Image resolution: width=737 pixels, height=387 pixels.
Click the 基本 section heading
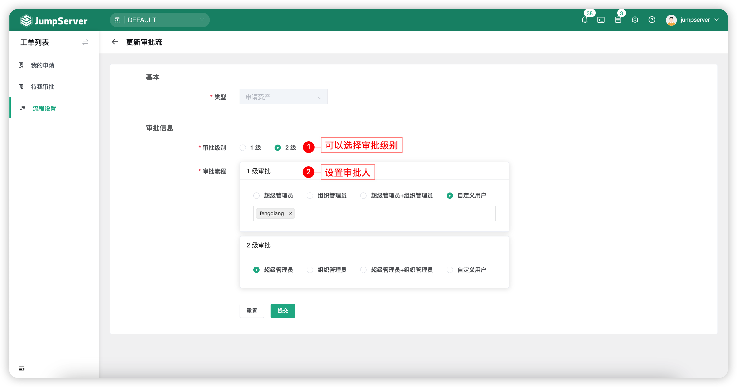(152, 77)
